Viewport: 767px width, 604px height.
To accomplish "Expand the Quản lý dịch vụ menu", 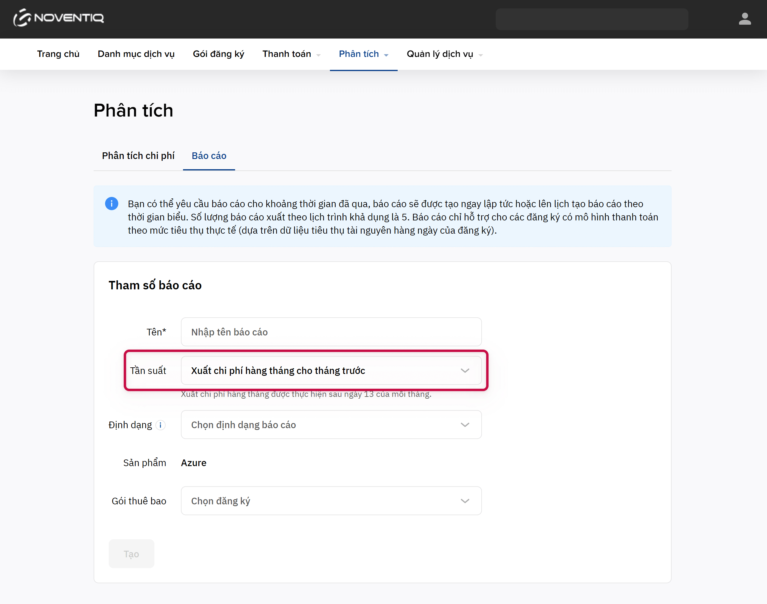I will click(444, 54).
